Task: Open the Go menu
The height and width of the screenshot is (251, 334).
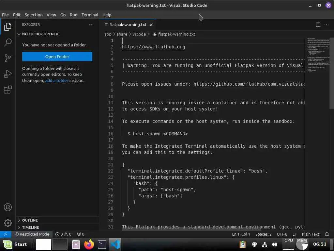Action: tap(63, 15)
